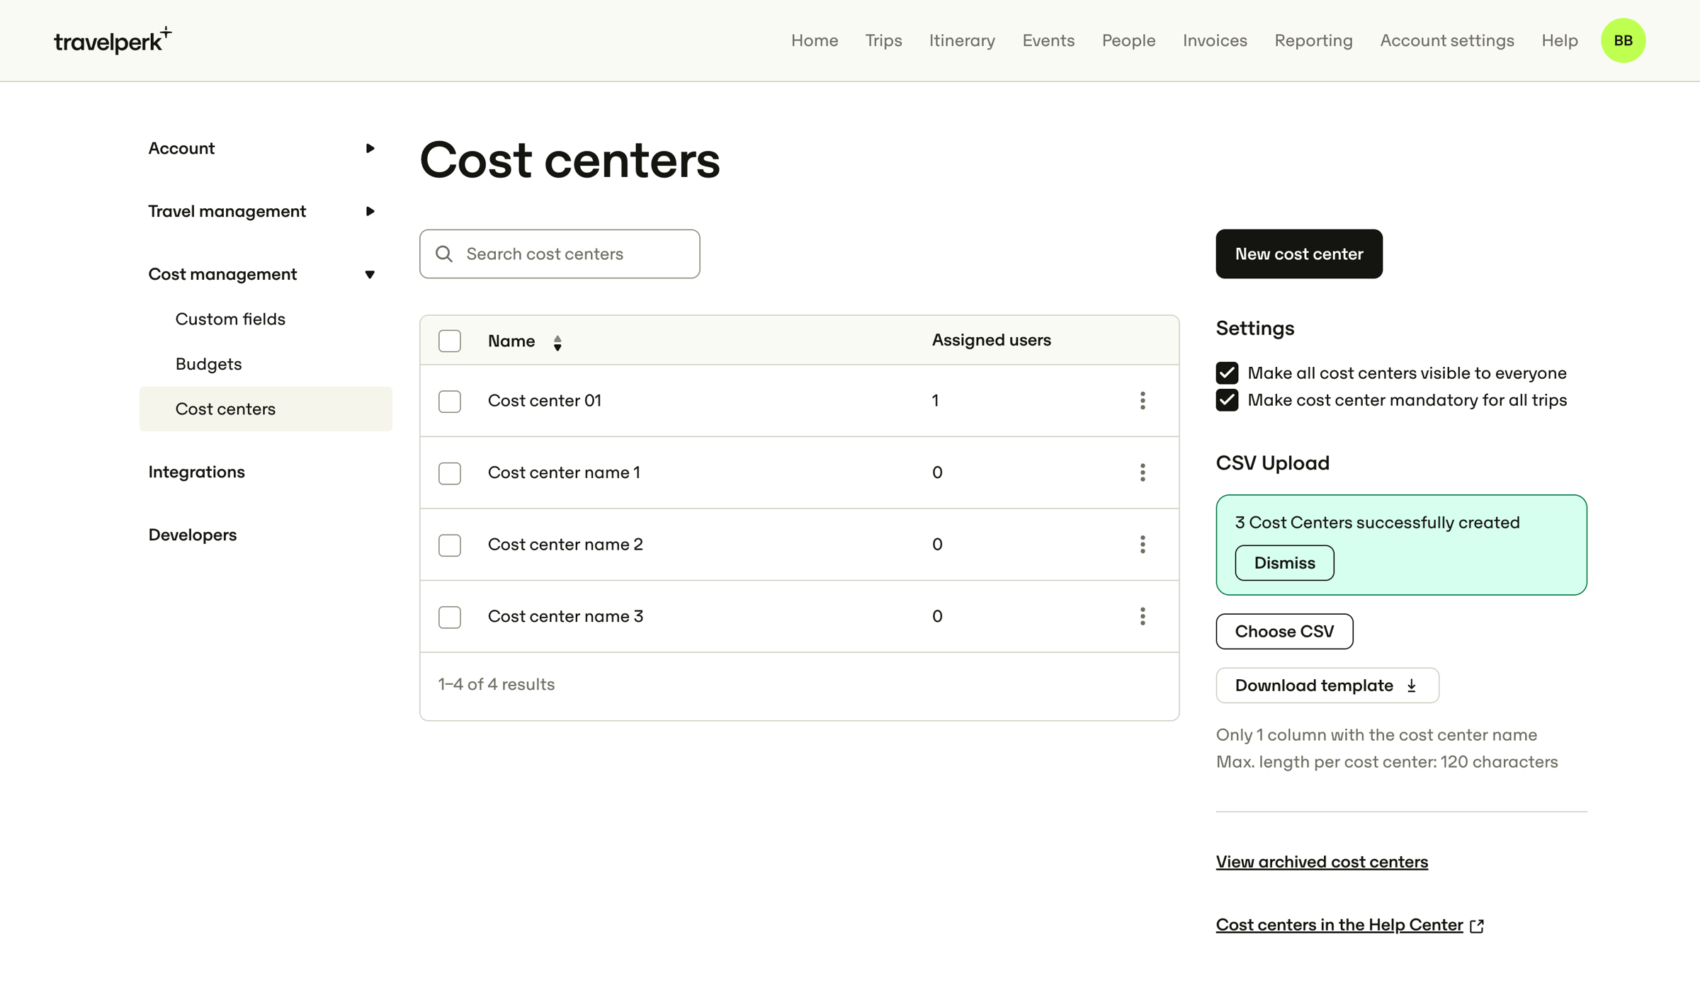The image size is (1700, 1000).
Task: Collapse the Cost management section arrow
Action: 370,274
